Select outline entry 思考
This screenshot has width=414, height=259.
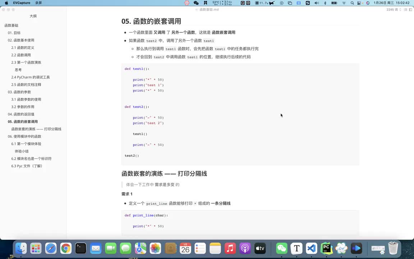click(x=18, y=70)
